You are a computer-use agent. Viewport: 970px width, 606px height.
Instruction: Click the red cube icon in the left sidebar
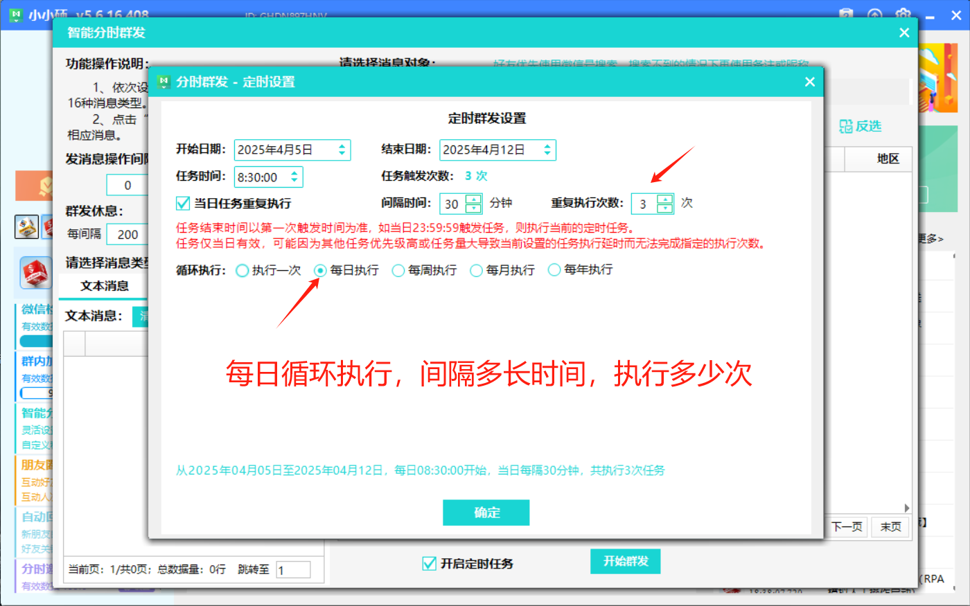point(35,273)
